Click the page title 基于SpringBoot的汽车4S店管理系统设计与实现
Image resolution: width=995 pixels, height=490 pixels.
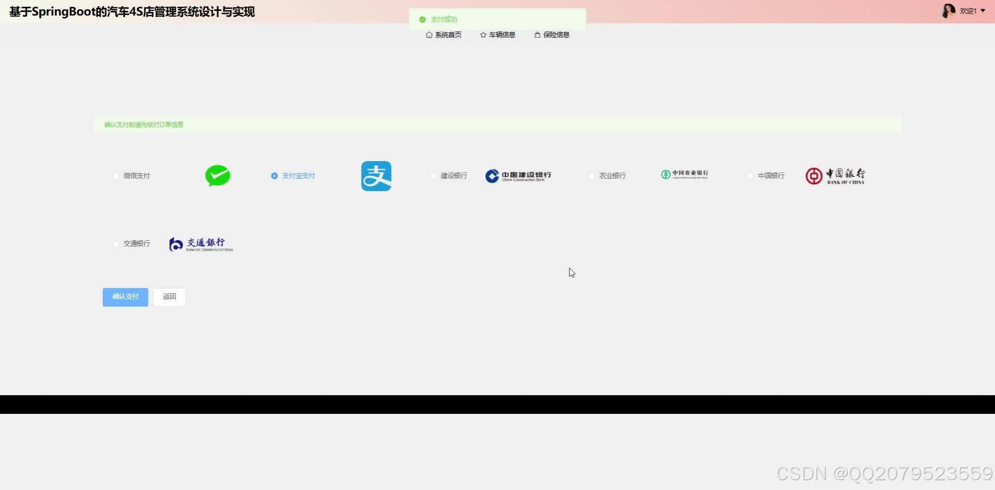click(x=132, y=12)
